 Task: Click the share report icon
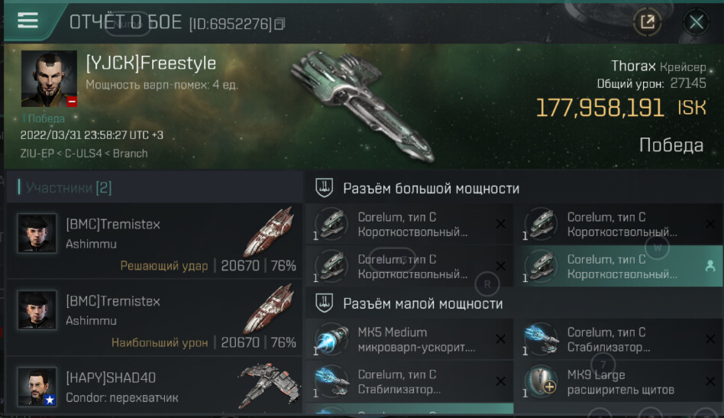648,21
